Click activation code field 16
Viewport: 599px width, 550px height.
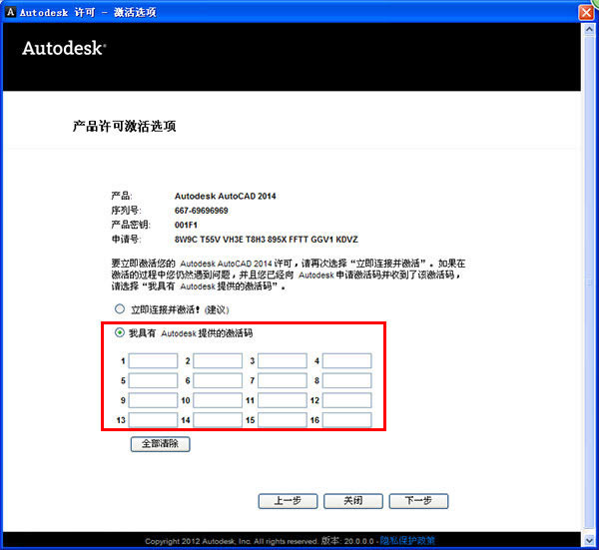click(x=346, y=420)
